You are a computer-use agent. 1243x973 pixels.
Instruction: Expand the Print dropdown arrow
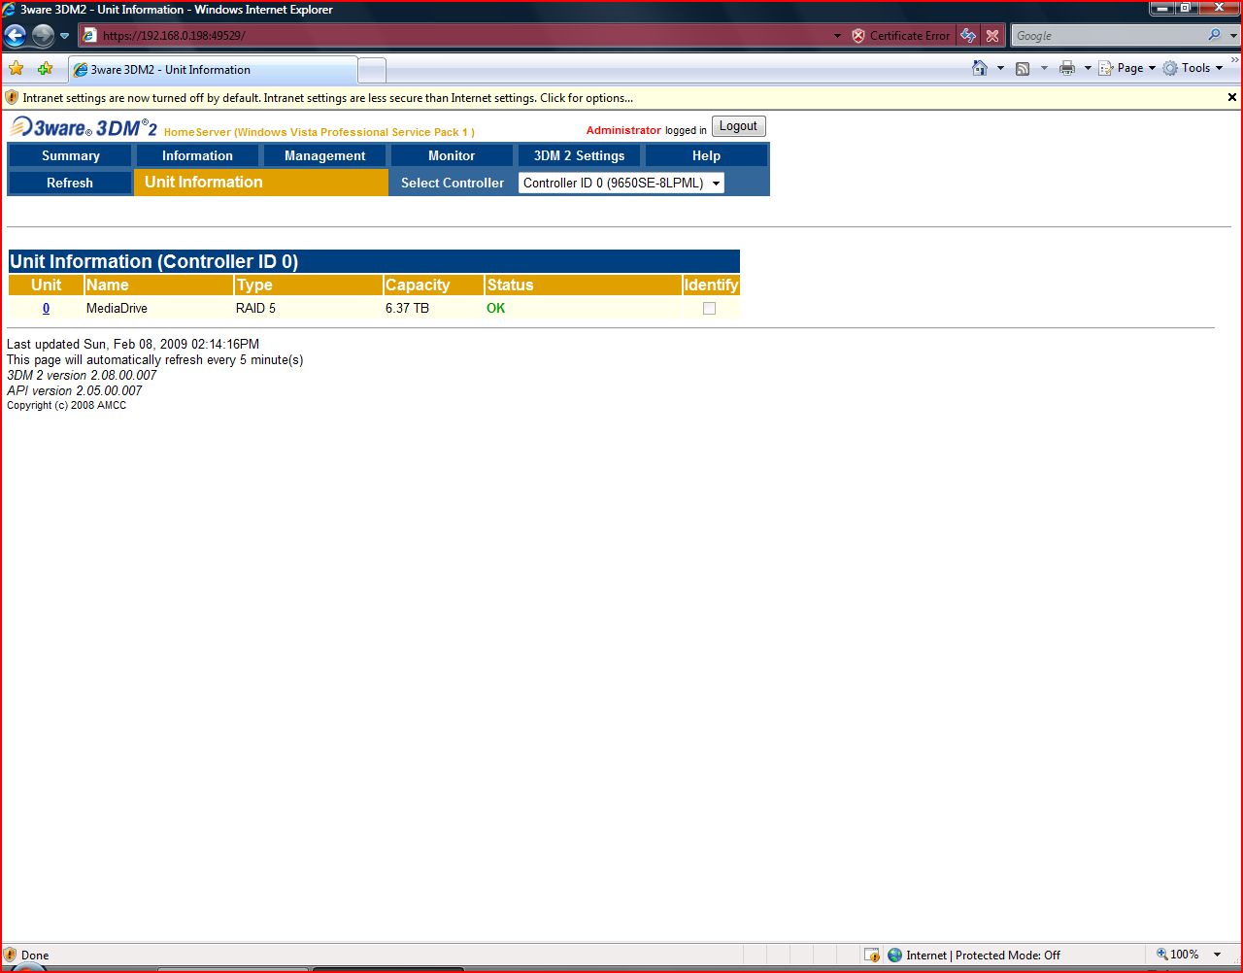click(1088, 68)
